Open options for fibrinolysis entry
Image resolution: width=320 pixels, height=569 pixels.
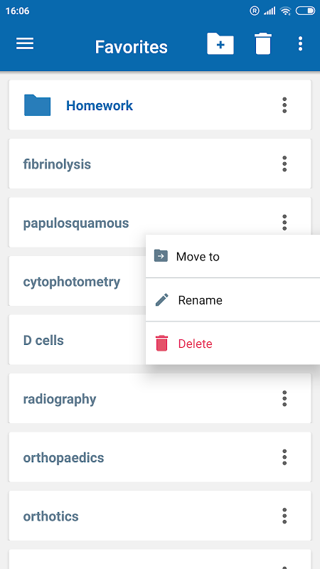[x=284, y=164]
